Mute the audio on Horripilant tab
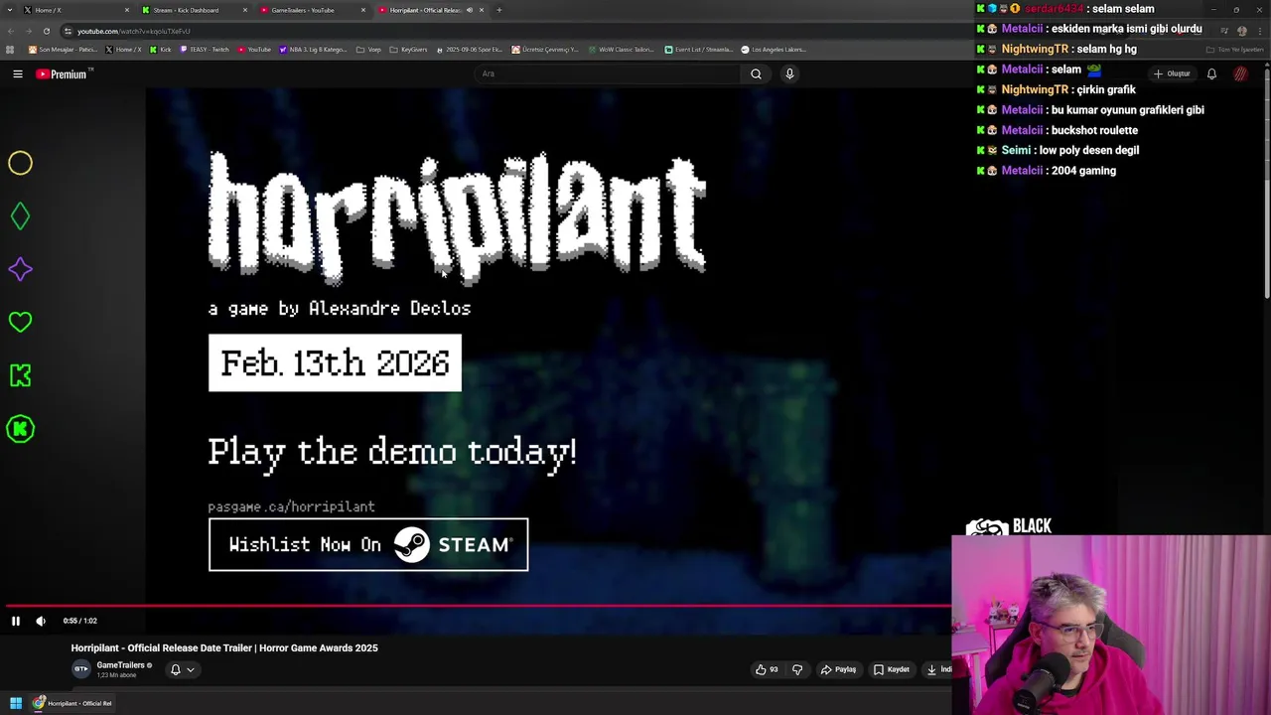This screenshot has width=1271, height=715. pyautogui.click(x=470, y=10)
